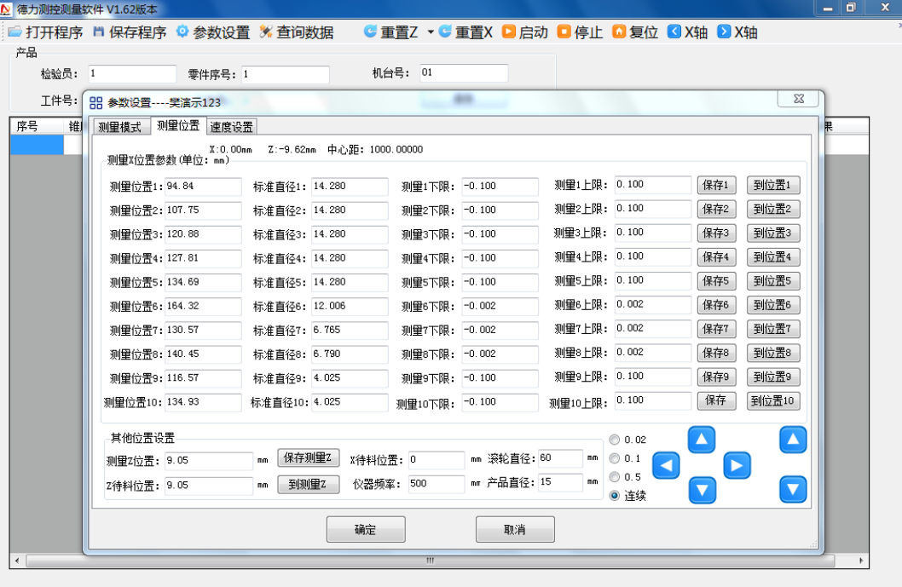Click the 确定 button to confirm
Screen dimensions: 902x587
pyautogui.click(x=365, y=528)
